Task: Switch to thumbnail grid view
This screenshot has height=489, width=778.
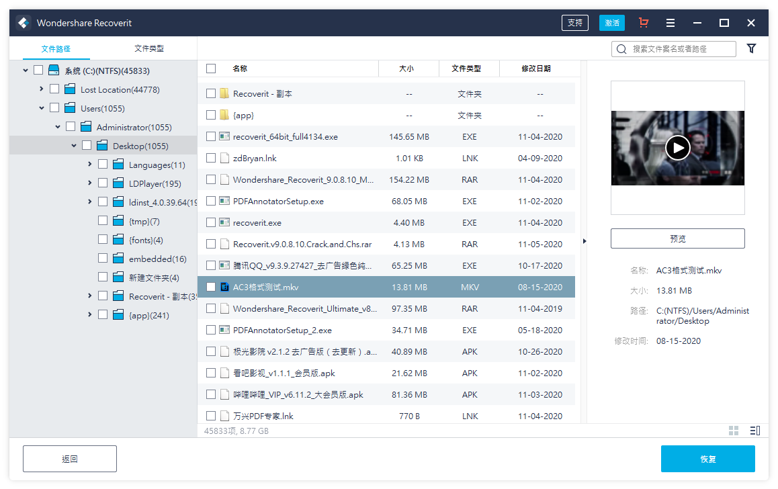Action: (734, 431)
